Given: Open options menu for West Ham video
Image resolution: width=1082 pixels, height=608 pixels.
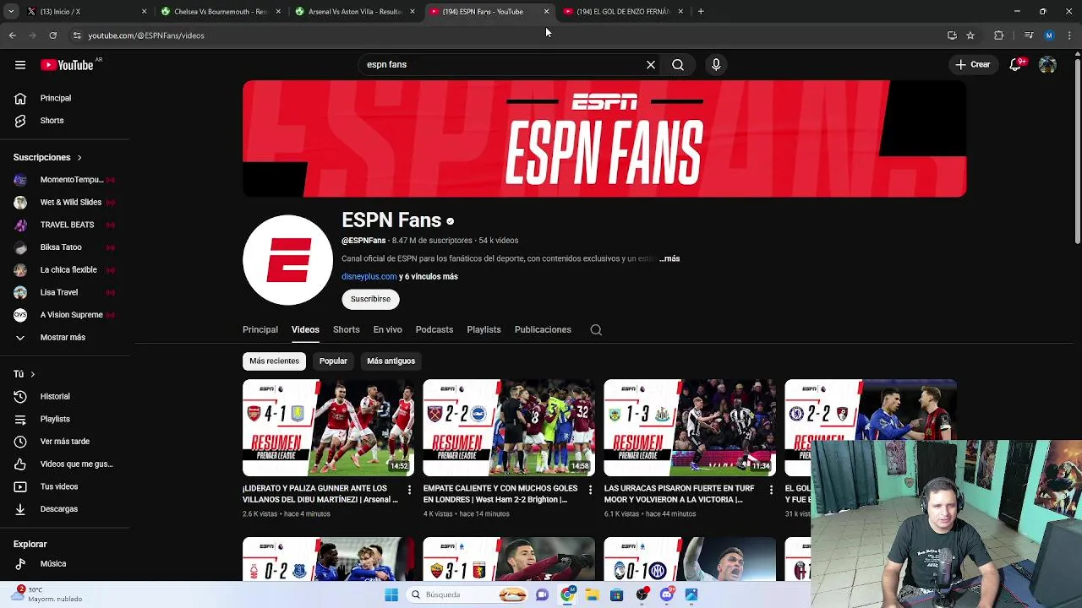Looking at the screenshot, I should point(590,490).
